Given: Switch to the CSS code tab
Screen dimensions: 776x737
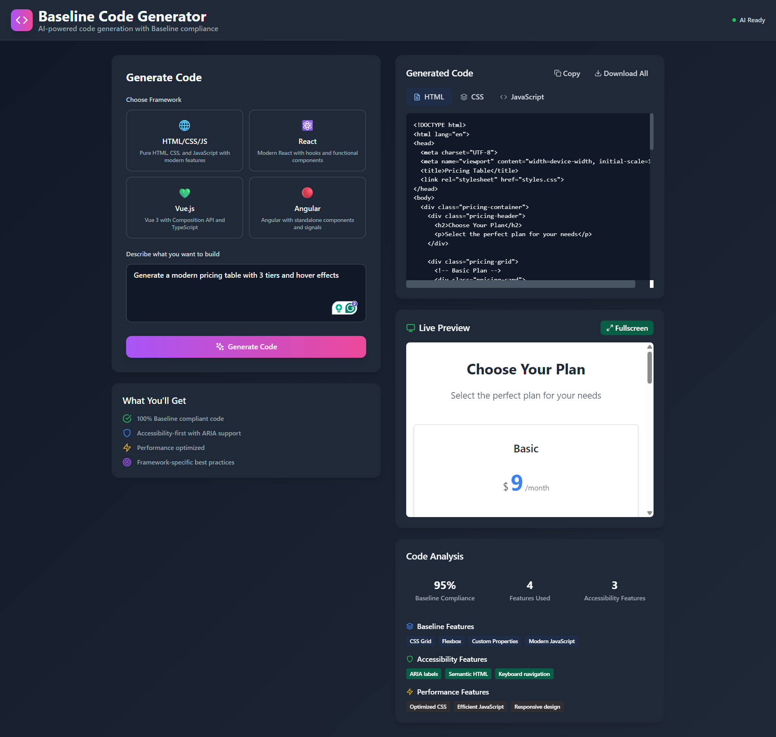Looking at the screenshot, I should 472,97.
